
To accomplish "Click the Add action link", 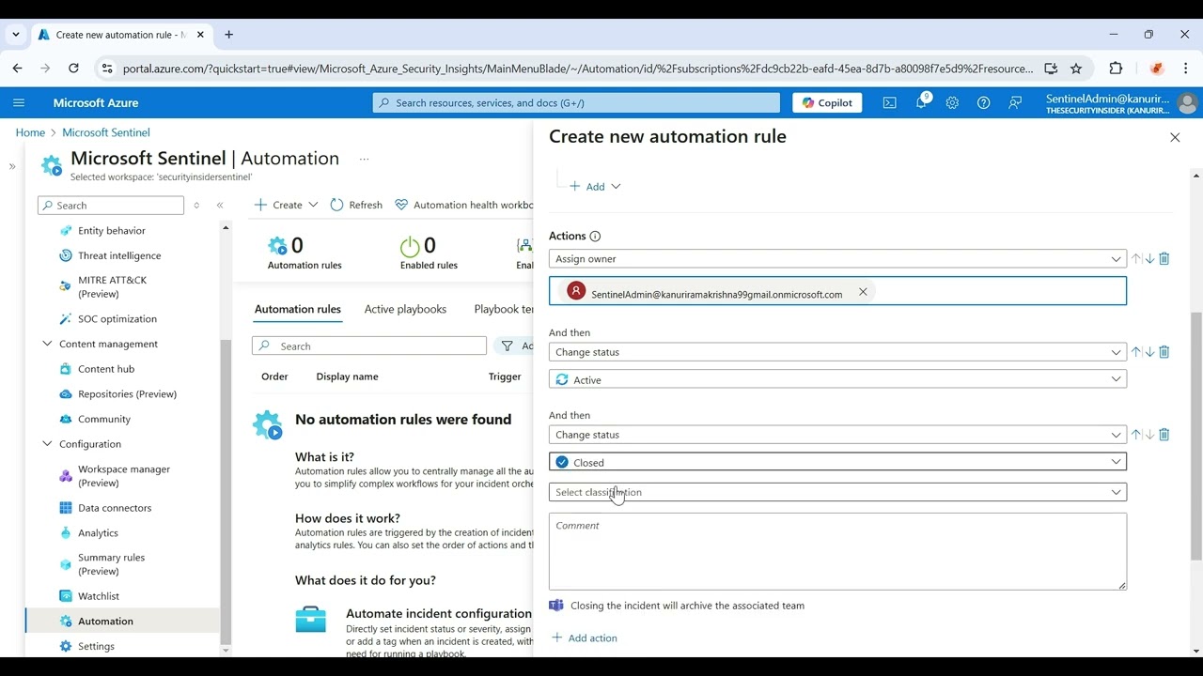I will coord(585,638).
